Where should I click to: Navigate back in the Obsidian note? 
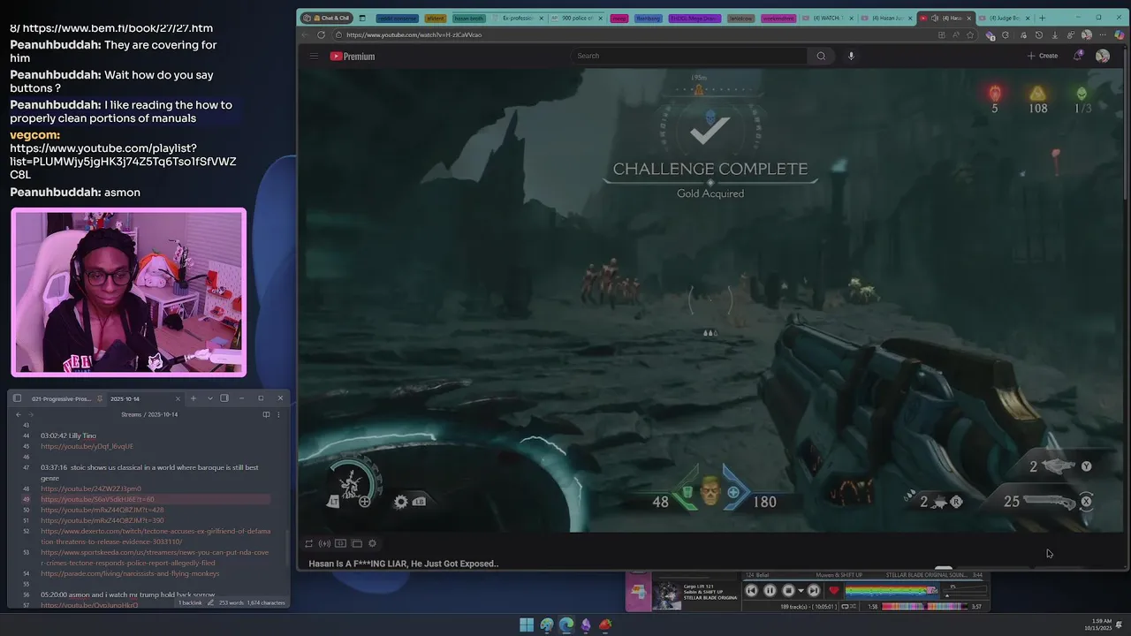tap(19, 414)
